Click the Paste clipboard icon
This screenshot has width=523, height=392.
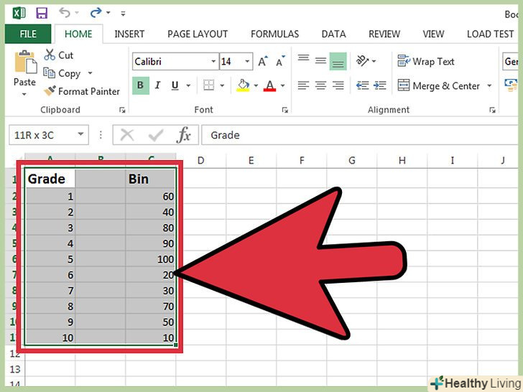pyautogui.click(x=25, y=62)
